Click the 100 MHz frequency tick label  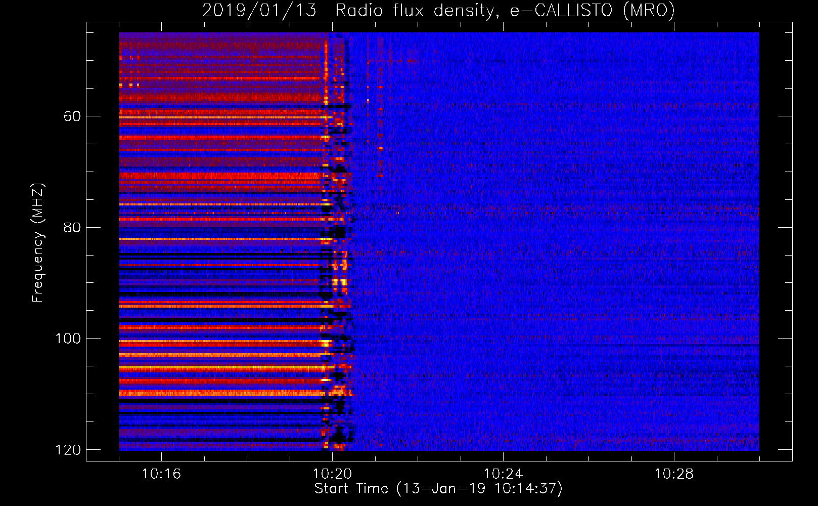pyautogui.click(x=68, y=339)
